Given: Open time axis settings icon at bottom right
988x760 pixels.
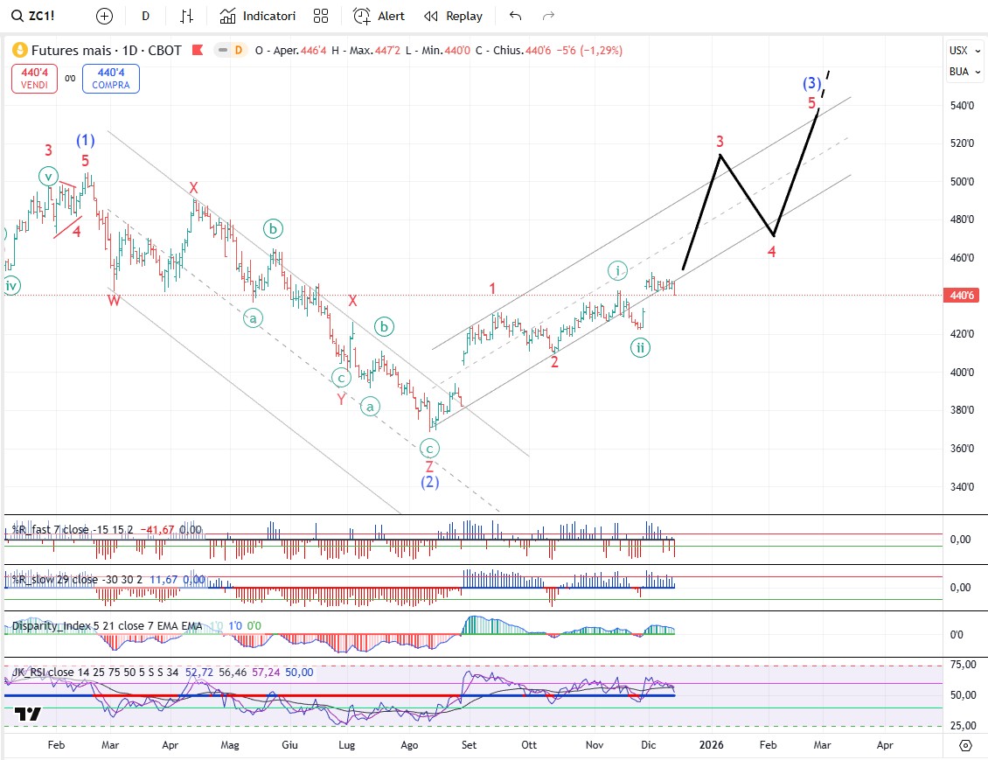Looking at the screenshot, I should click(965, 745).
